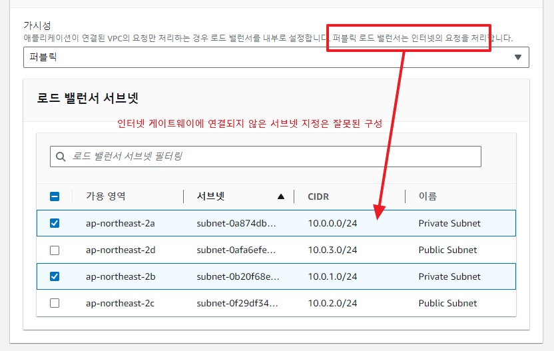Click the magnifier icon in subnet filter
554x351 pixels.
tap(61, 157)
